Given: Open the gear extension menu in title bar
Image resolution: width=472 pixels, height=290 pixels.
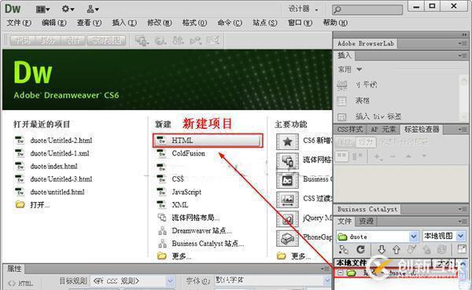Looking at the screenshot, I should pos(68,9).
